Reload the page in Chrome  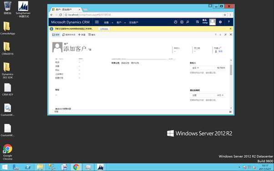coord(61,15)
